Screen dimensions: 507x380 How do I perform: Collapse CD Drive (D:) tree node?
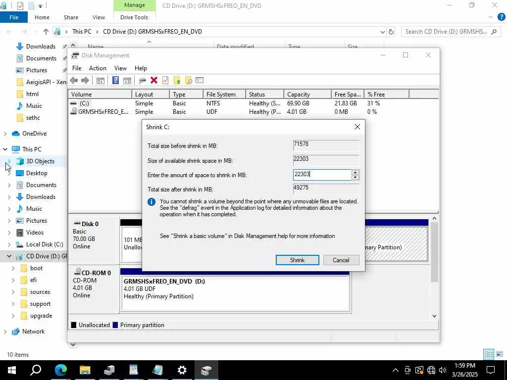9,256
